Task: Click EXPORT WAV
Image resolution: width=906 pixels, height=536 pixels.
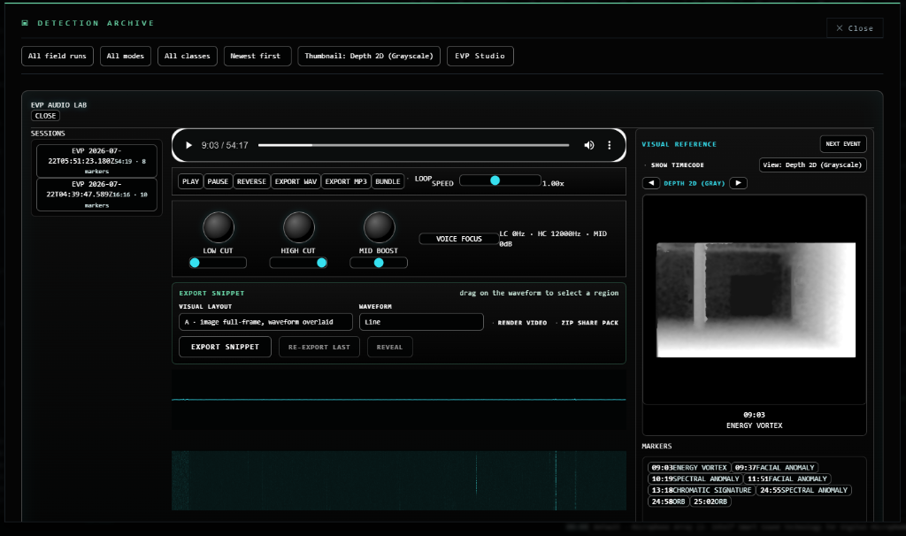Action: (296, 181)
